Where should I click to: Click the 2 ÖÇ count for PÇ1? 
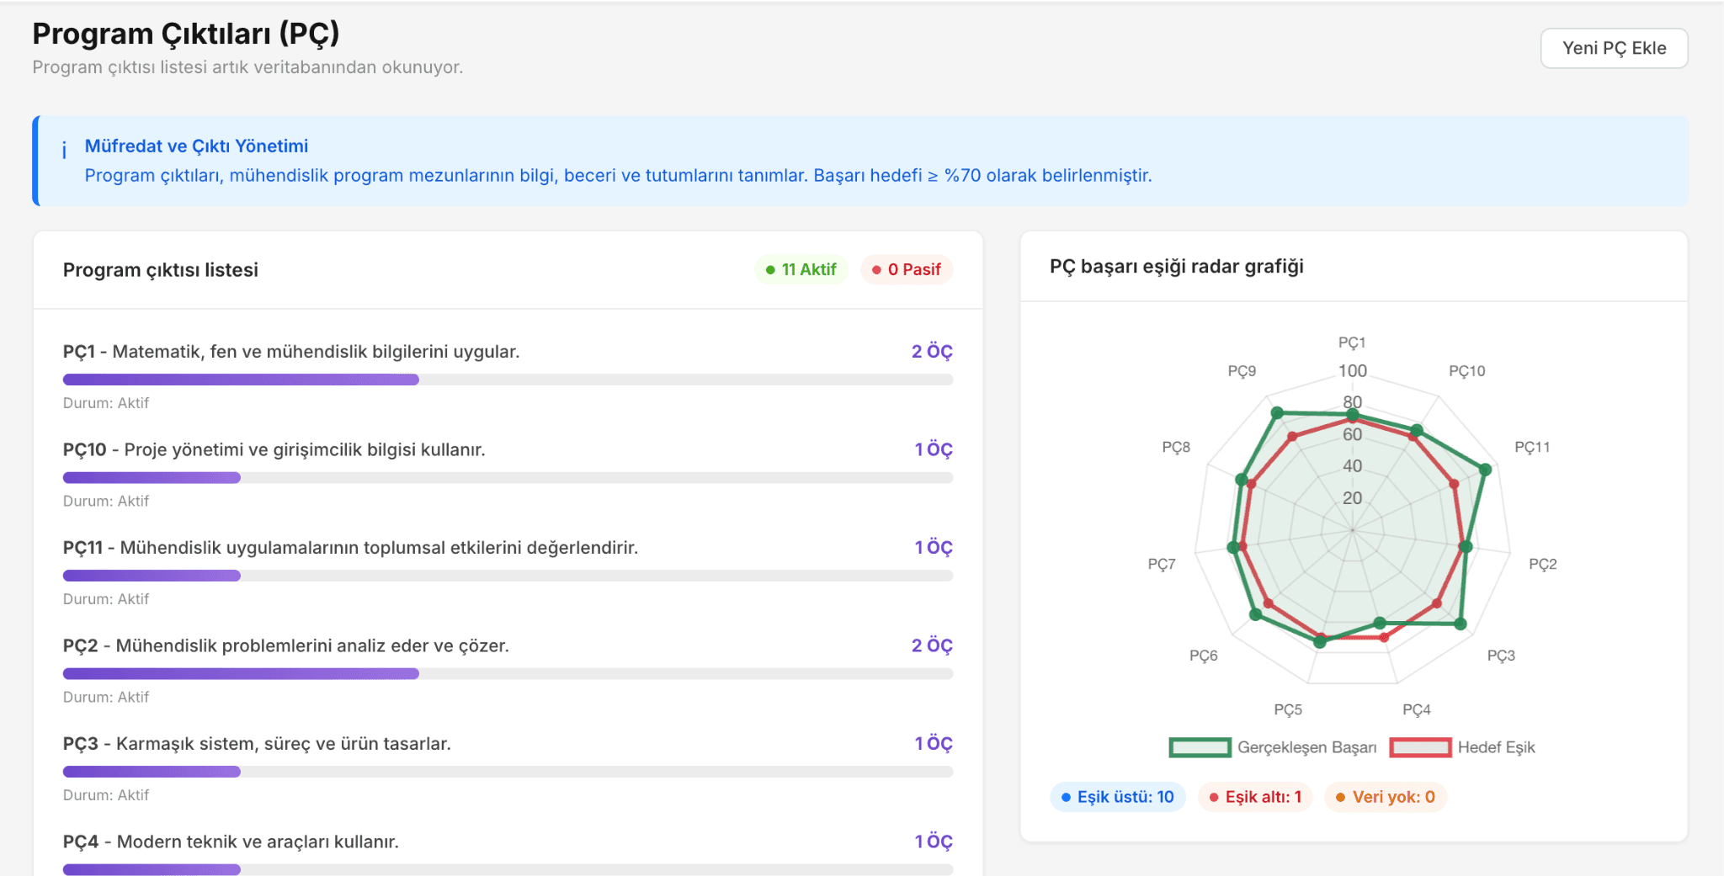tap(932, 352)
